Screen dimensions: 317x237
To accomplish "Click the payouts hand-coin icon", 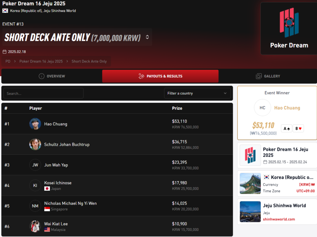I will coord(141,76).
